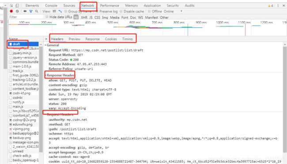Filter requests by CSS
This screenshot has width=287, height=164.
pos(97,18)
